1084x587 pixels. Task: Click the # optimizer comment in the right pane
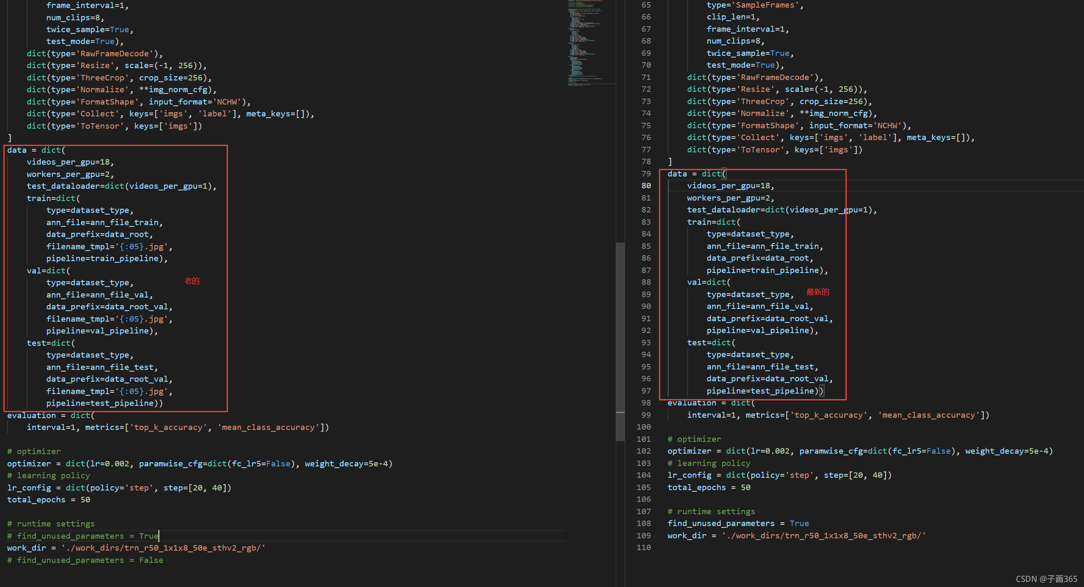coord(694,438)
